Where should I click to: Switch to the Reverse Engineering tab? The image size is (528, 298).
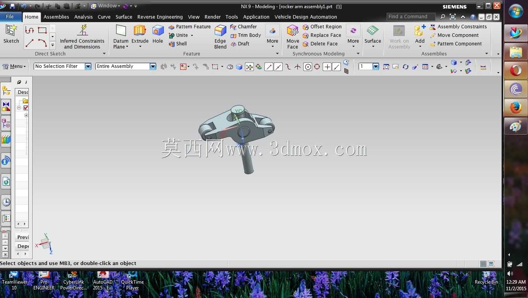pos(160,17)
